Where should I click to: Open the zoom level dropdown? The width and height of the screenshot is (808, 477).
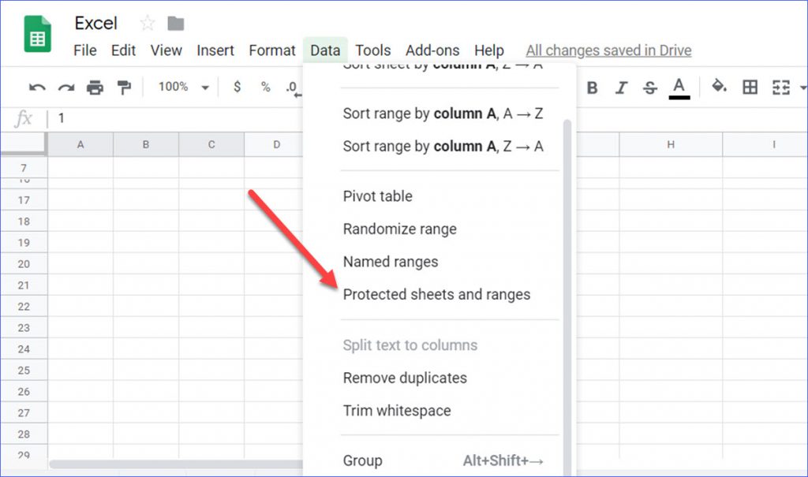[181, 87]
